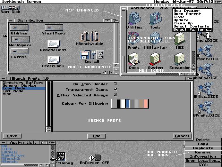This screenshot has height=167, width=222.
Task: Toggle the Transparent Icons checkbox
Action: click(116, 89)
